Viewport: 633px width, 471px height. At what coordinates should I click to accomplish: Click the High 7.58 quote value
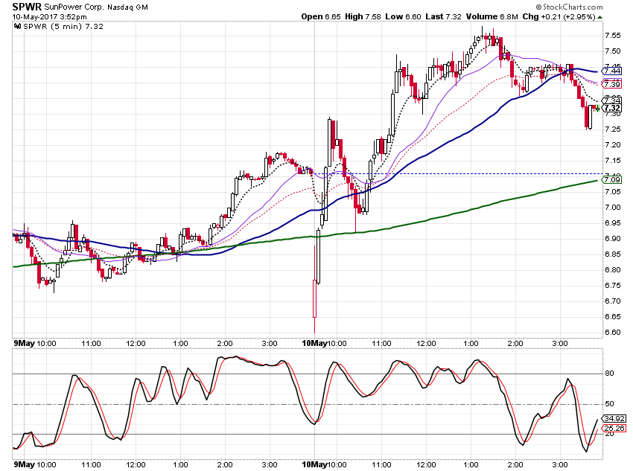point(363,16)
